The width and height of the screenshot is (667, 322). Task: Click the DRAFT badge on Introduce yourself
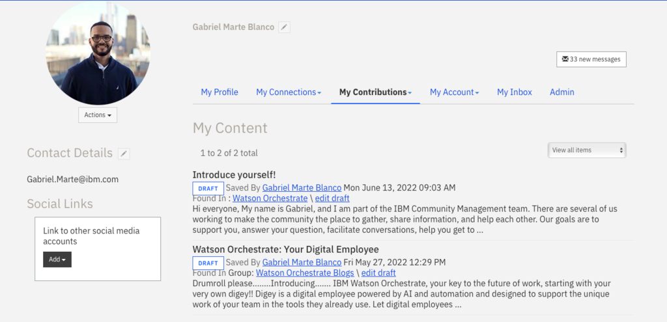[x=208, y=189]
